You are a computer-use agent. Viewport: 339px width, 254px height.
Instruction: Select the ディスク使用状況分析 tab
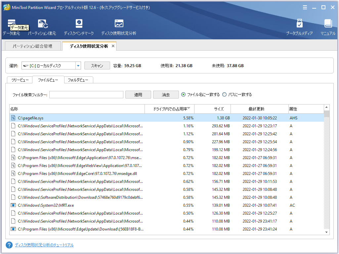click(x=89, y=46)
